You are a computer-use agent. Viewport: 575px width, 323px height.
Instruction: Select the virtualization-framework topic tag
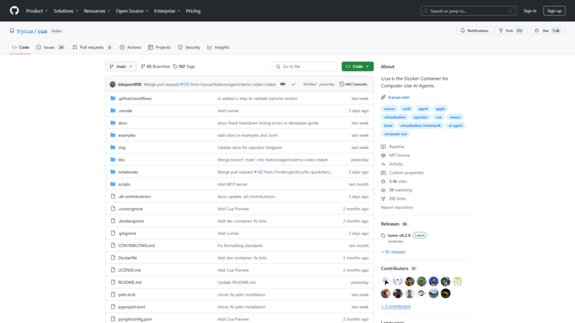pos(420,126)
